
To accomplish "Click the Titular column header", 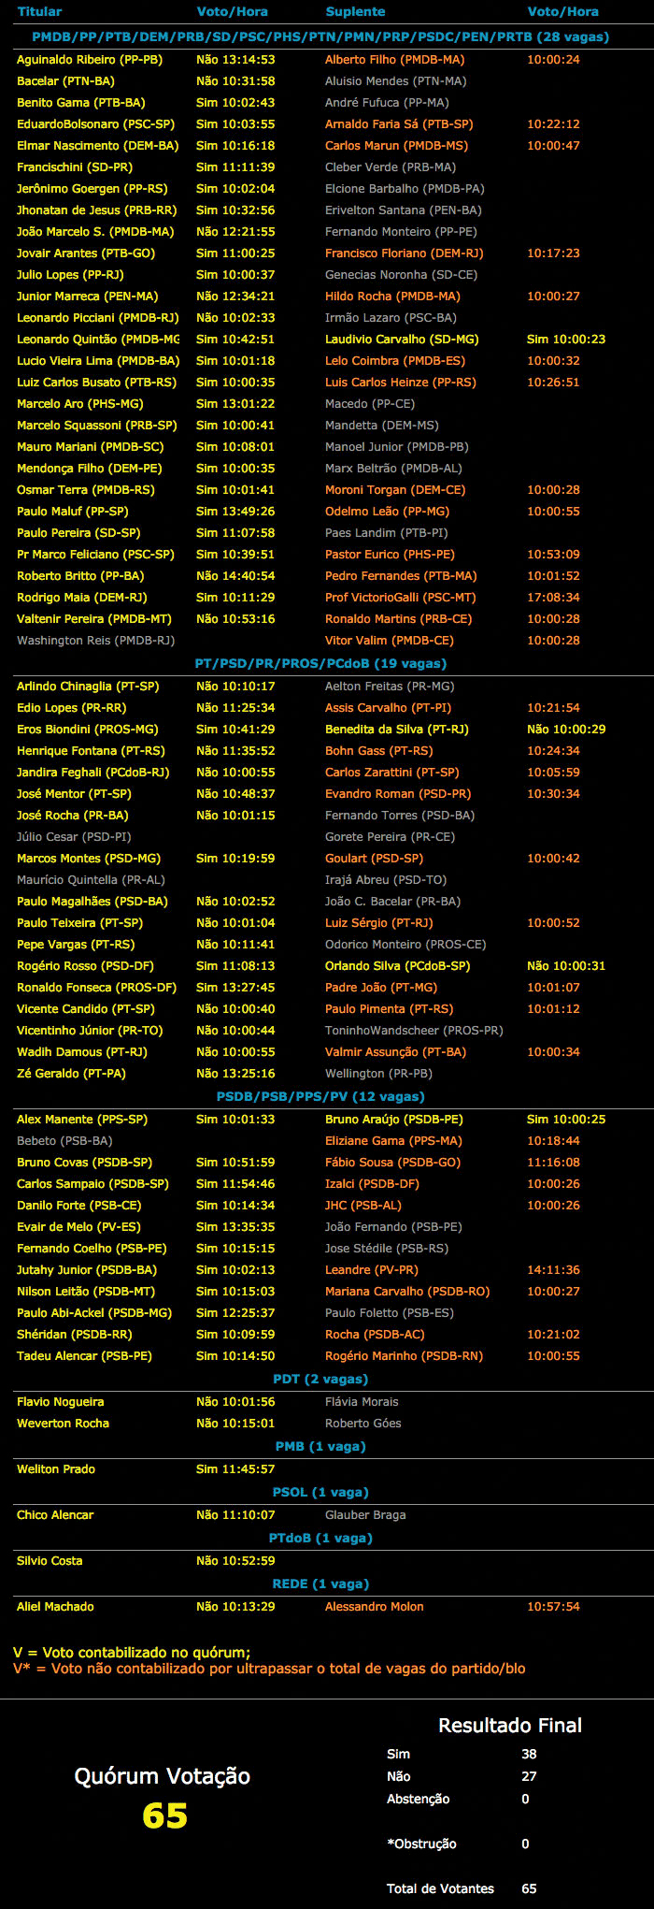I will (39, 12).
